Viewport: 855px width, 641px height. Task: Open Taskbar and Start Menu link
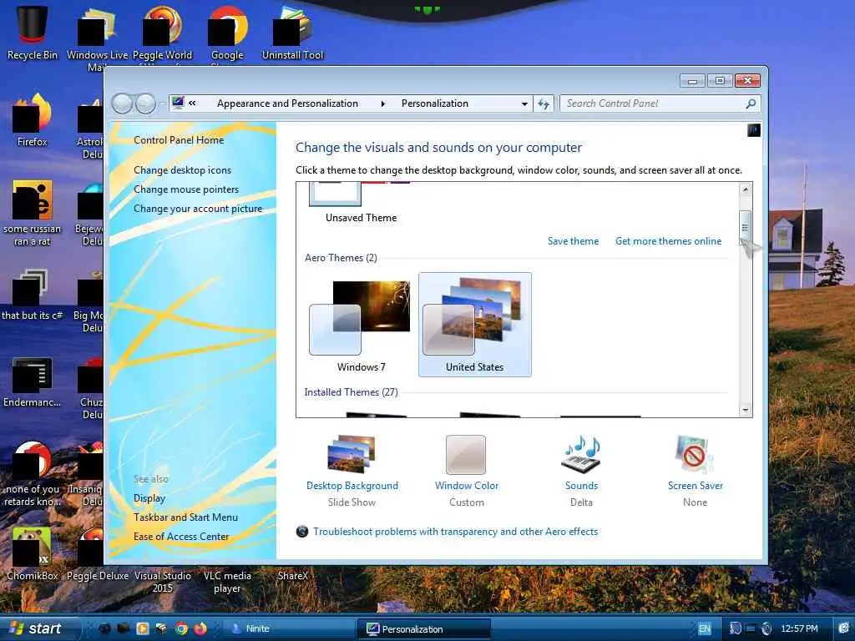pyautogui.click(x=185, y=517)
